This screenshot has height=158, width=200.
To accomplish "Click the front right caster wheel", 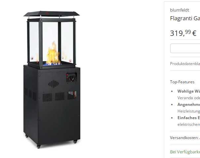I will click(x=75, y=141).
